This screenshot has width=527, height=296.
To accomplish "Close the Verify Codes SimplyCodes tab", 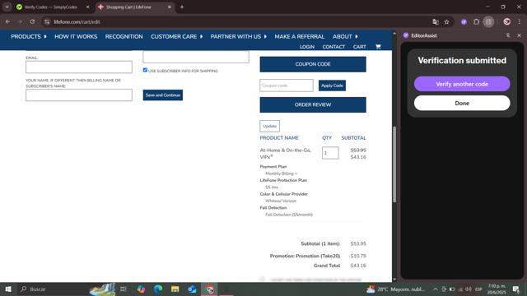I will click(x=88, y=7).
